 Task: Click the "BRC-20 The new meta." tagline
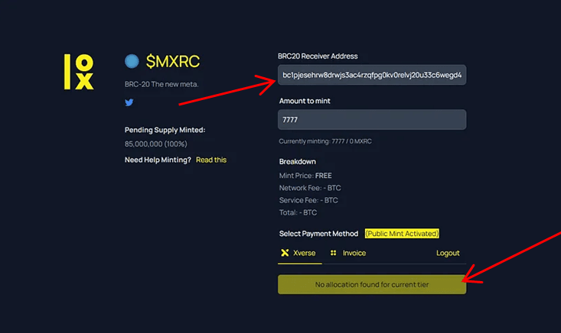pyautogui.click(x=161, y=84)
